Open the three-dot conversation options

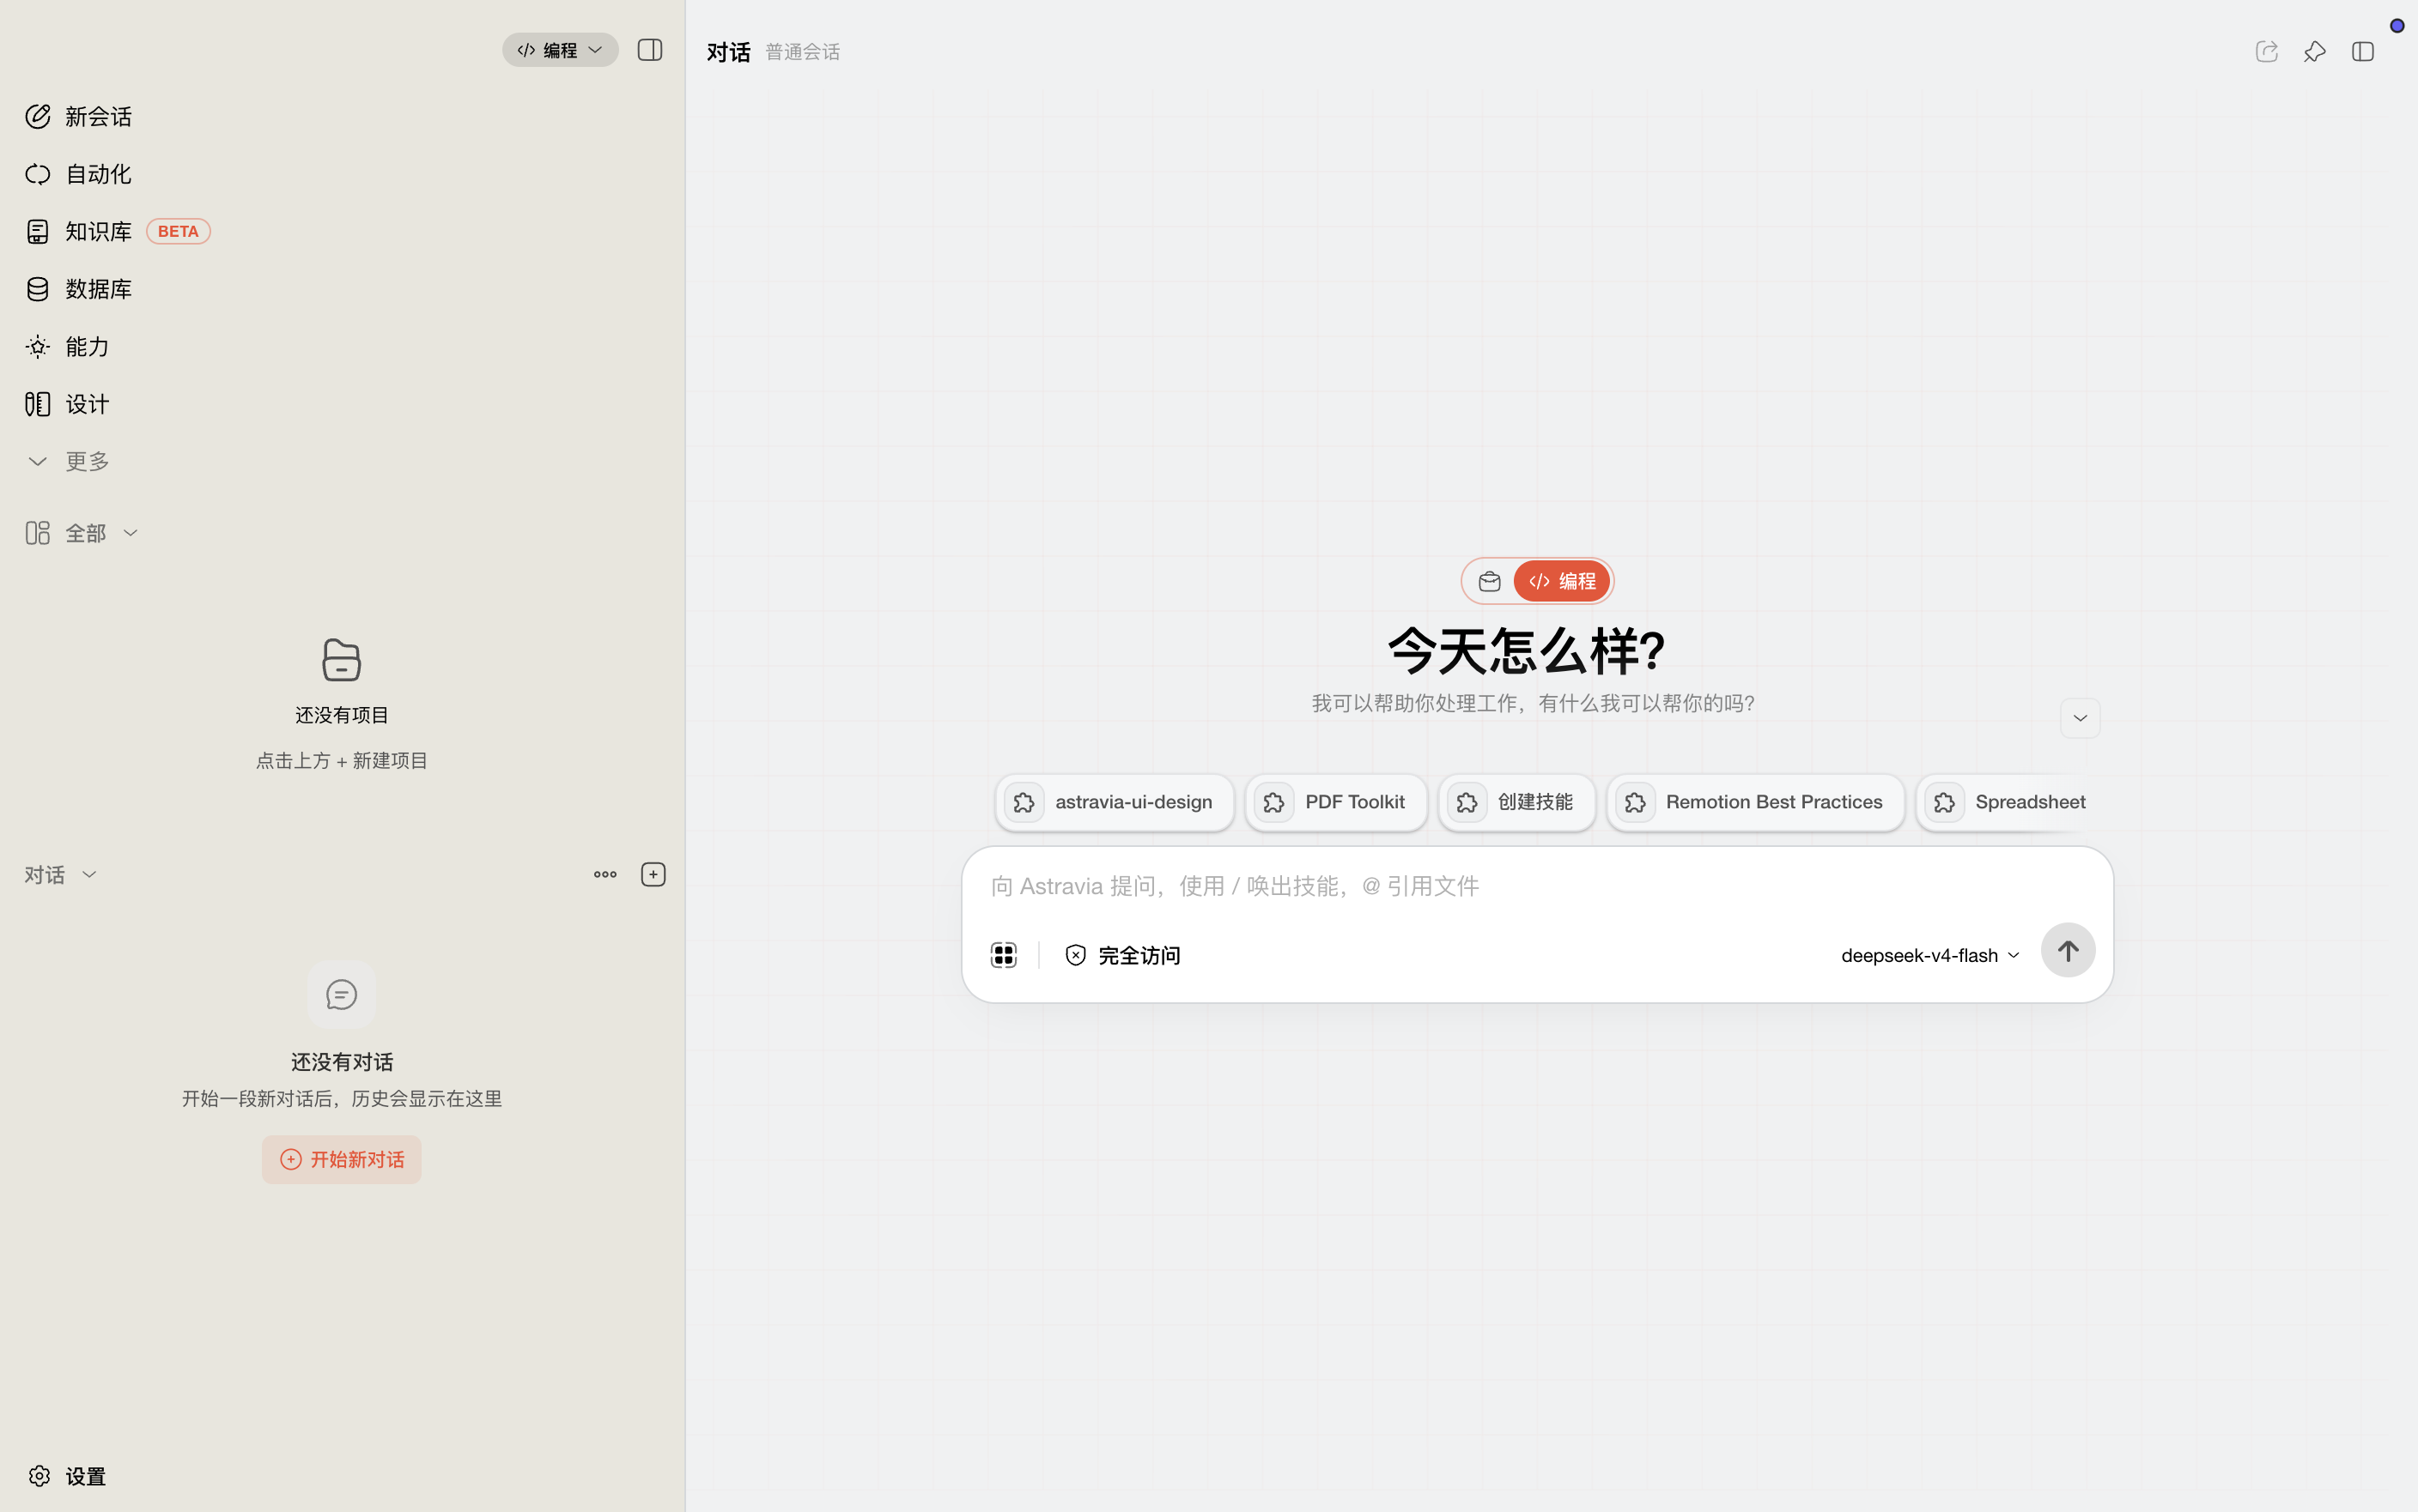(605, 875)
